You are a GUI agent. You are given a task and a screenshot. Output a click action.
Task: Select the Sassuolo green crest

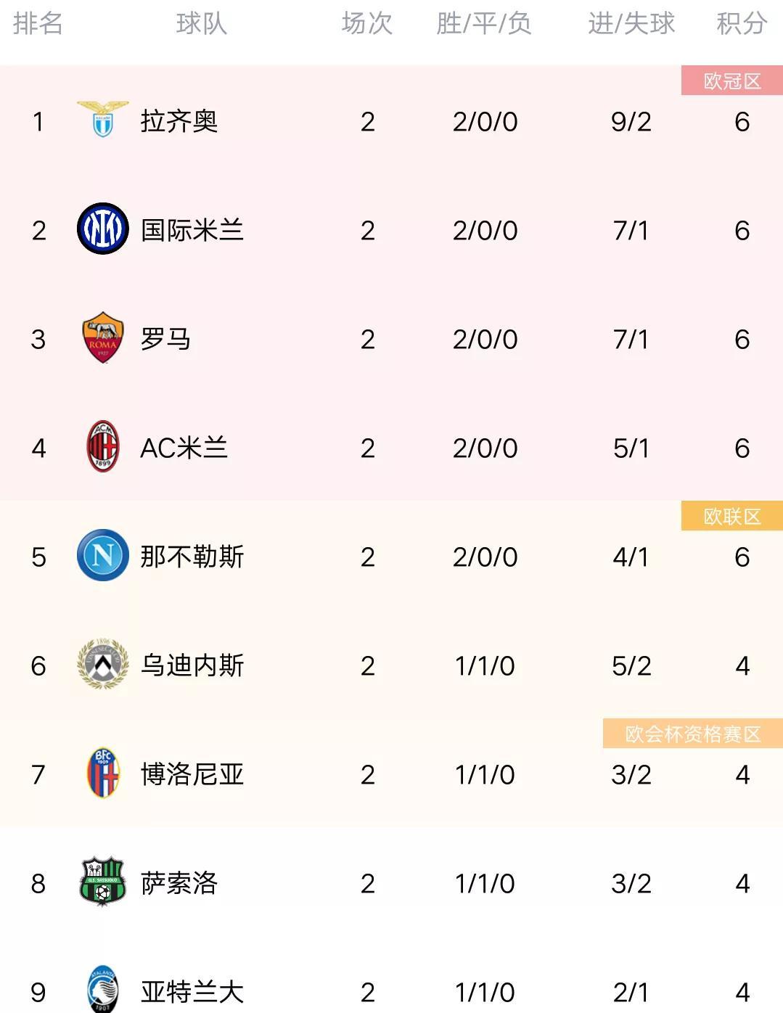pos(103,882)
